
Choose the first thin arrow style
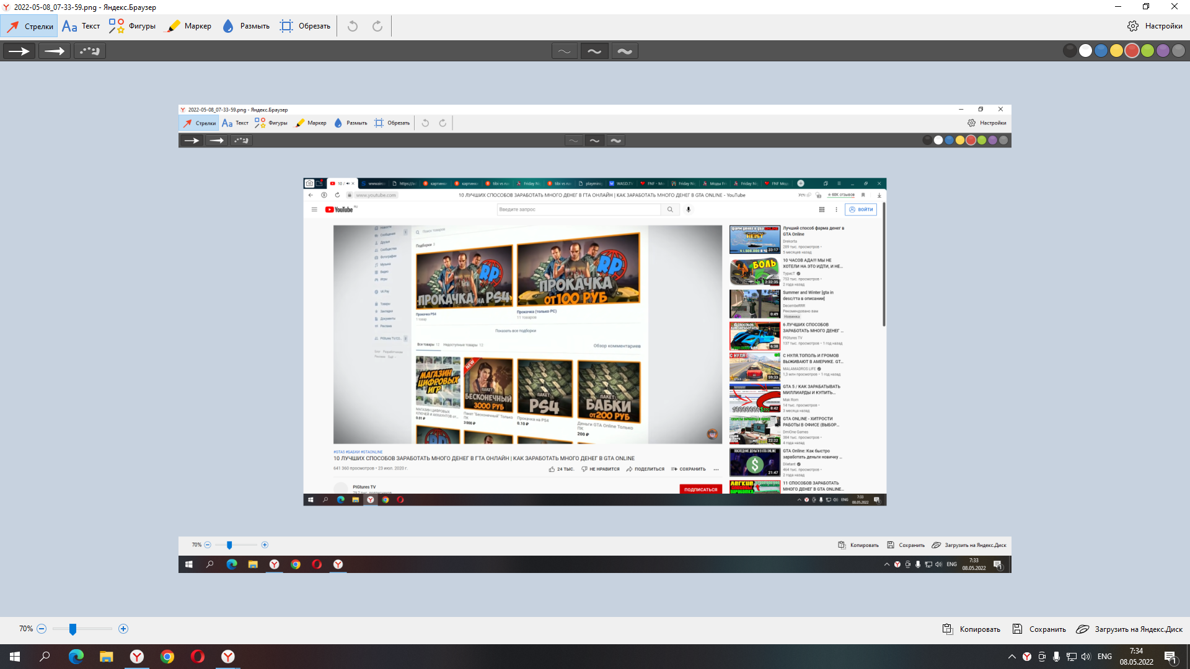pos(19,51)
